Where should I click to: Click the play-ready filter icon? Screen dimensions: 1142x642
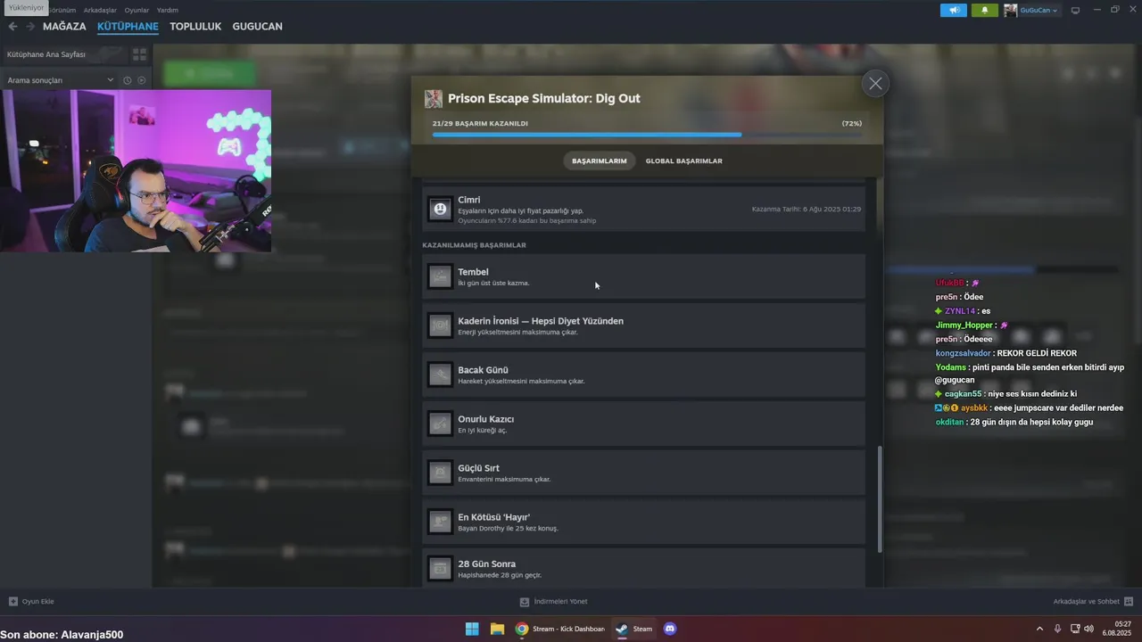pos(141,80)
